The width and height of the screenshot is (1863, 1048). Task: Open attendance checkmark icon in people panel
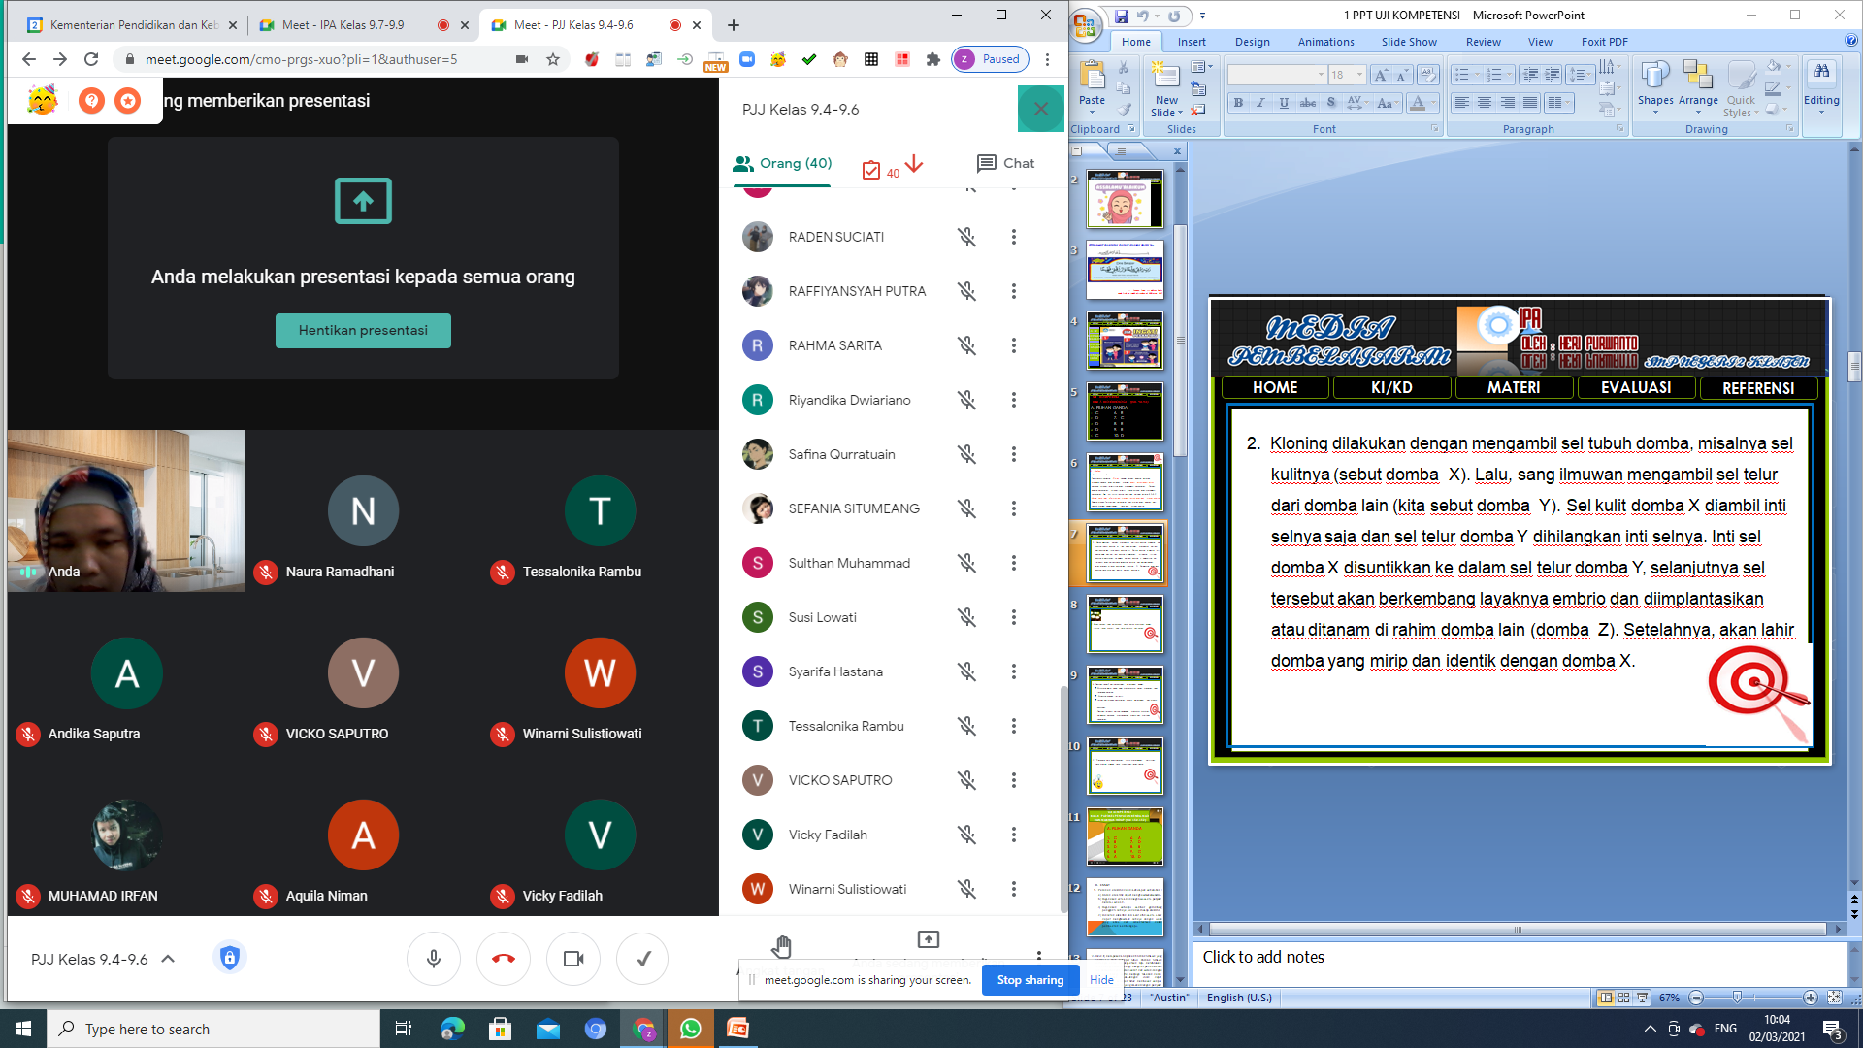coord(871,170)
